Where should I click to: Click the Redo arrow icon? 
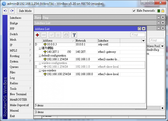[12, 11]
